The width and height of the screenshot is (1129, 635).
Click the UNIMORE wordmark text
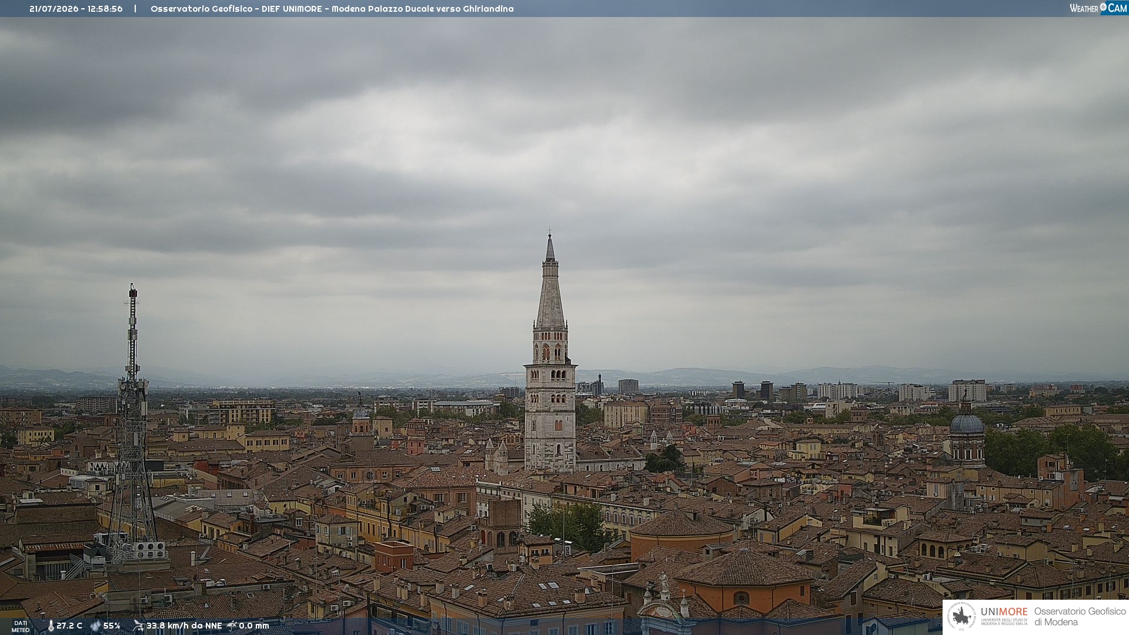tap(1004, 612)
